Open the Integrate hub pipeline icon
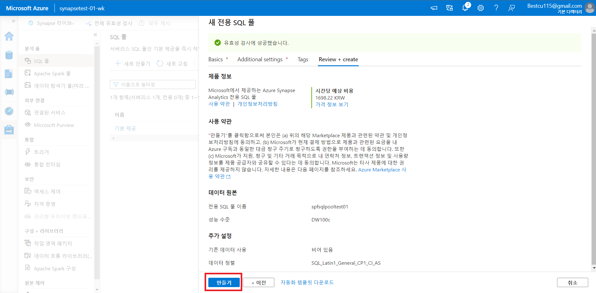 click(x=9, y=92)
